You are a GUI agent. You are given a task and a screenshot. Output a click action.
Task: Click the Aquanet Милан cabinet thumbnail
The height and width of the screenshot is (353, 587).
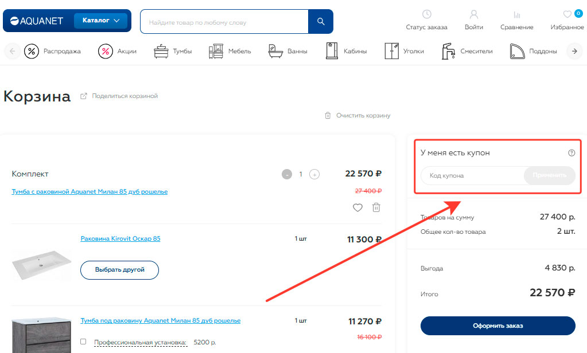coord(41,335)
